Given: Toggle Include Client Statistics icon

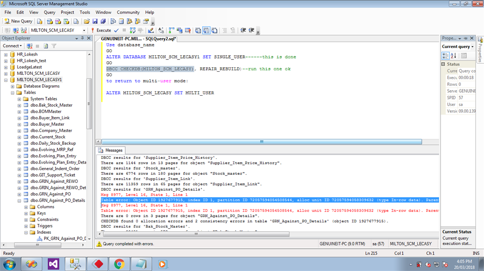Looking at the screenshot, I should click(179, 30).
